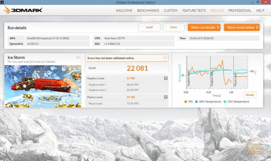
Task: Minimize the 3DMark window
Action: [x=252, y=2]
